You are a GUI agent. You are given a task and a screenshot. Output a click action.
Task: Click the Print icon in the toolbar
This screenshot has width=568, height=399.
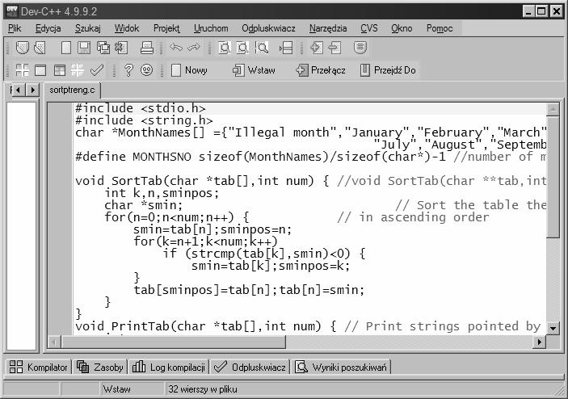tap(147, 48)
